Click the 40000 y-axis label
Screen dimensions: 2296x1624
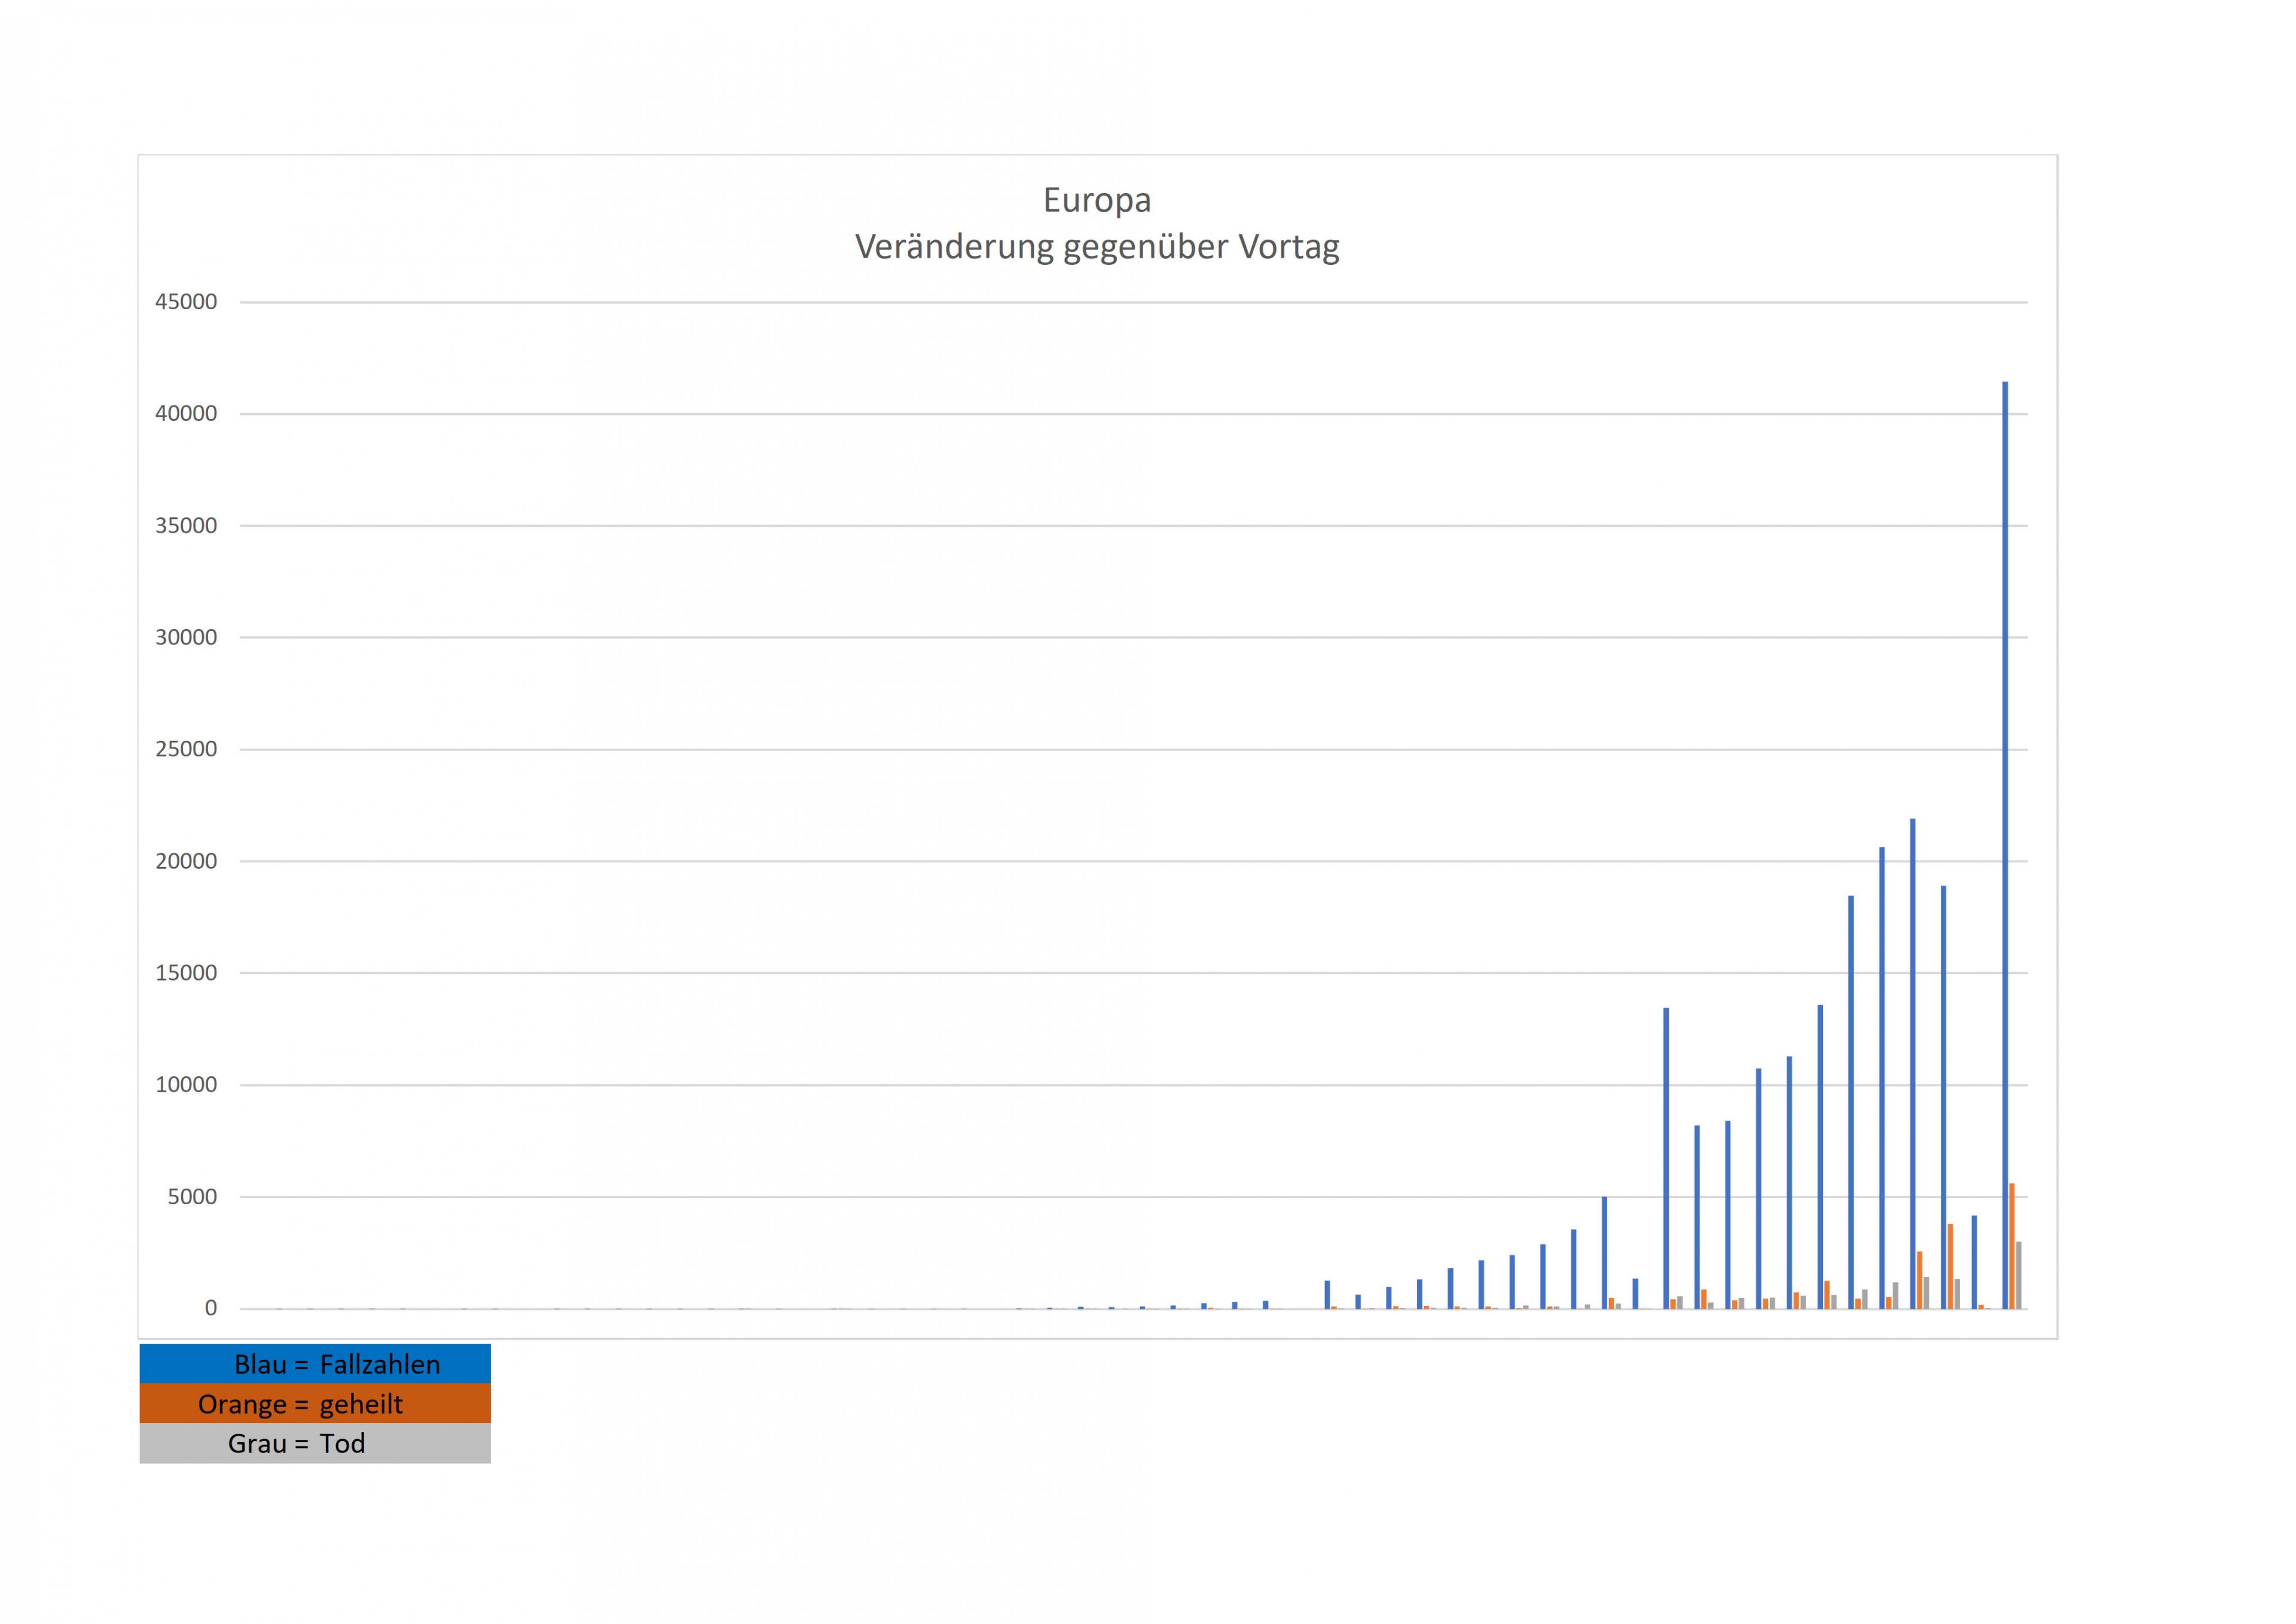click(x=186, y=414)
